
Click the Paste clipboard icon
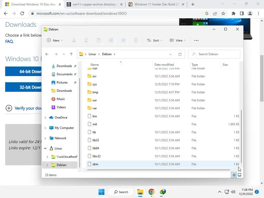tap(99, 40)
